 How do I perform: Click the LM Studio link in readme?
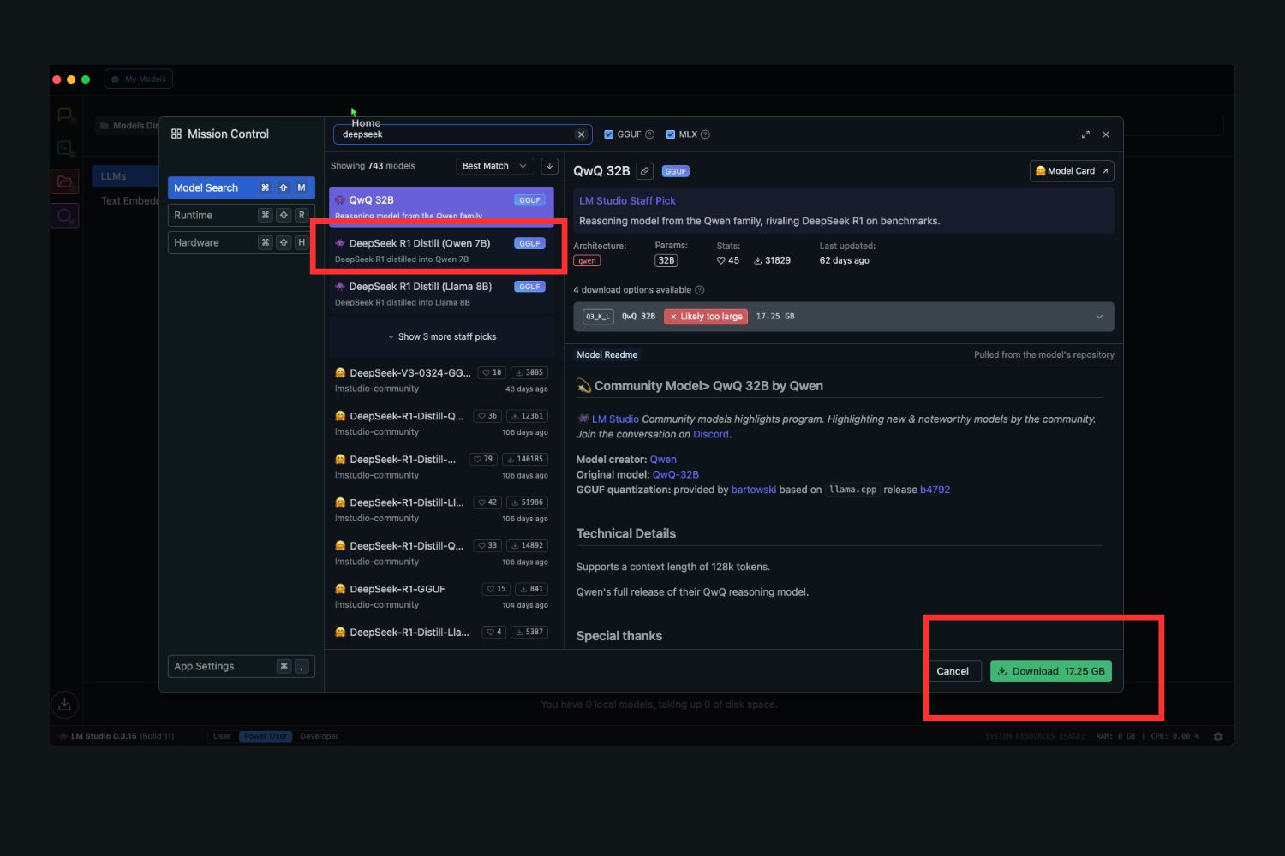(x=615, y=419)
